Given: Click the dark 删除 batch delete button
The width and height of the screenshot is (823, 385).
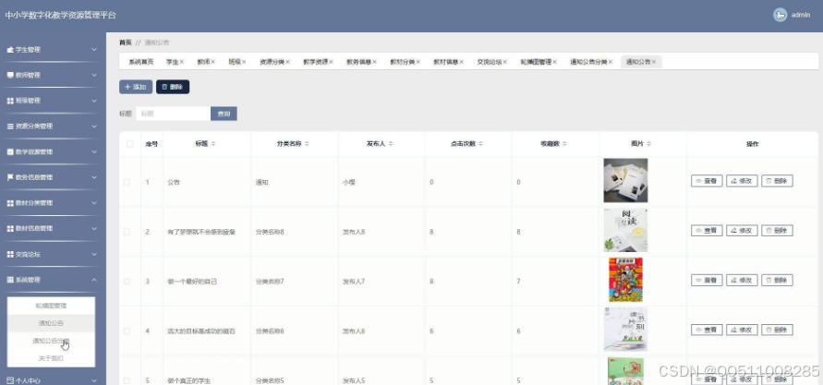Looking at the screenshot, I should (173, 87).
